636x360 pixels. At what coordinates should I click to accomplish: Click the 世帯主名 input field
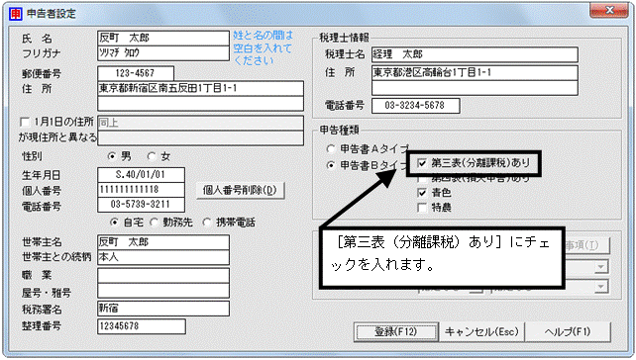pos(163,242)
